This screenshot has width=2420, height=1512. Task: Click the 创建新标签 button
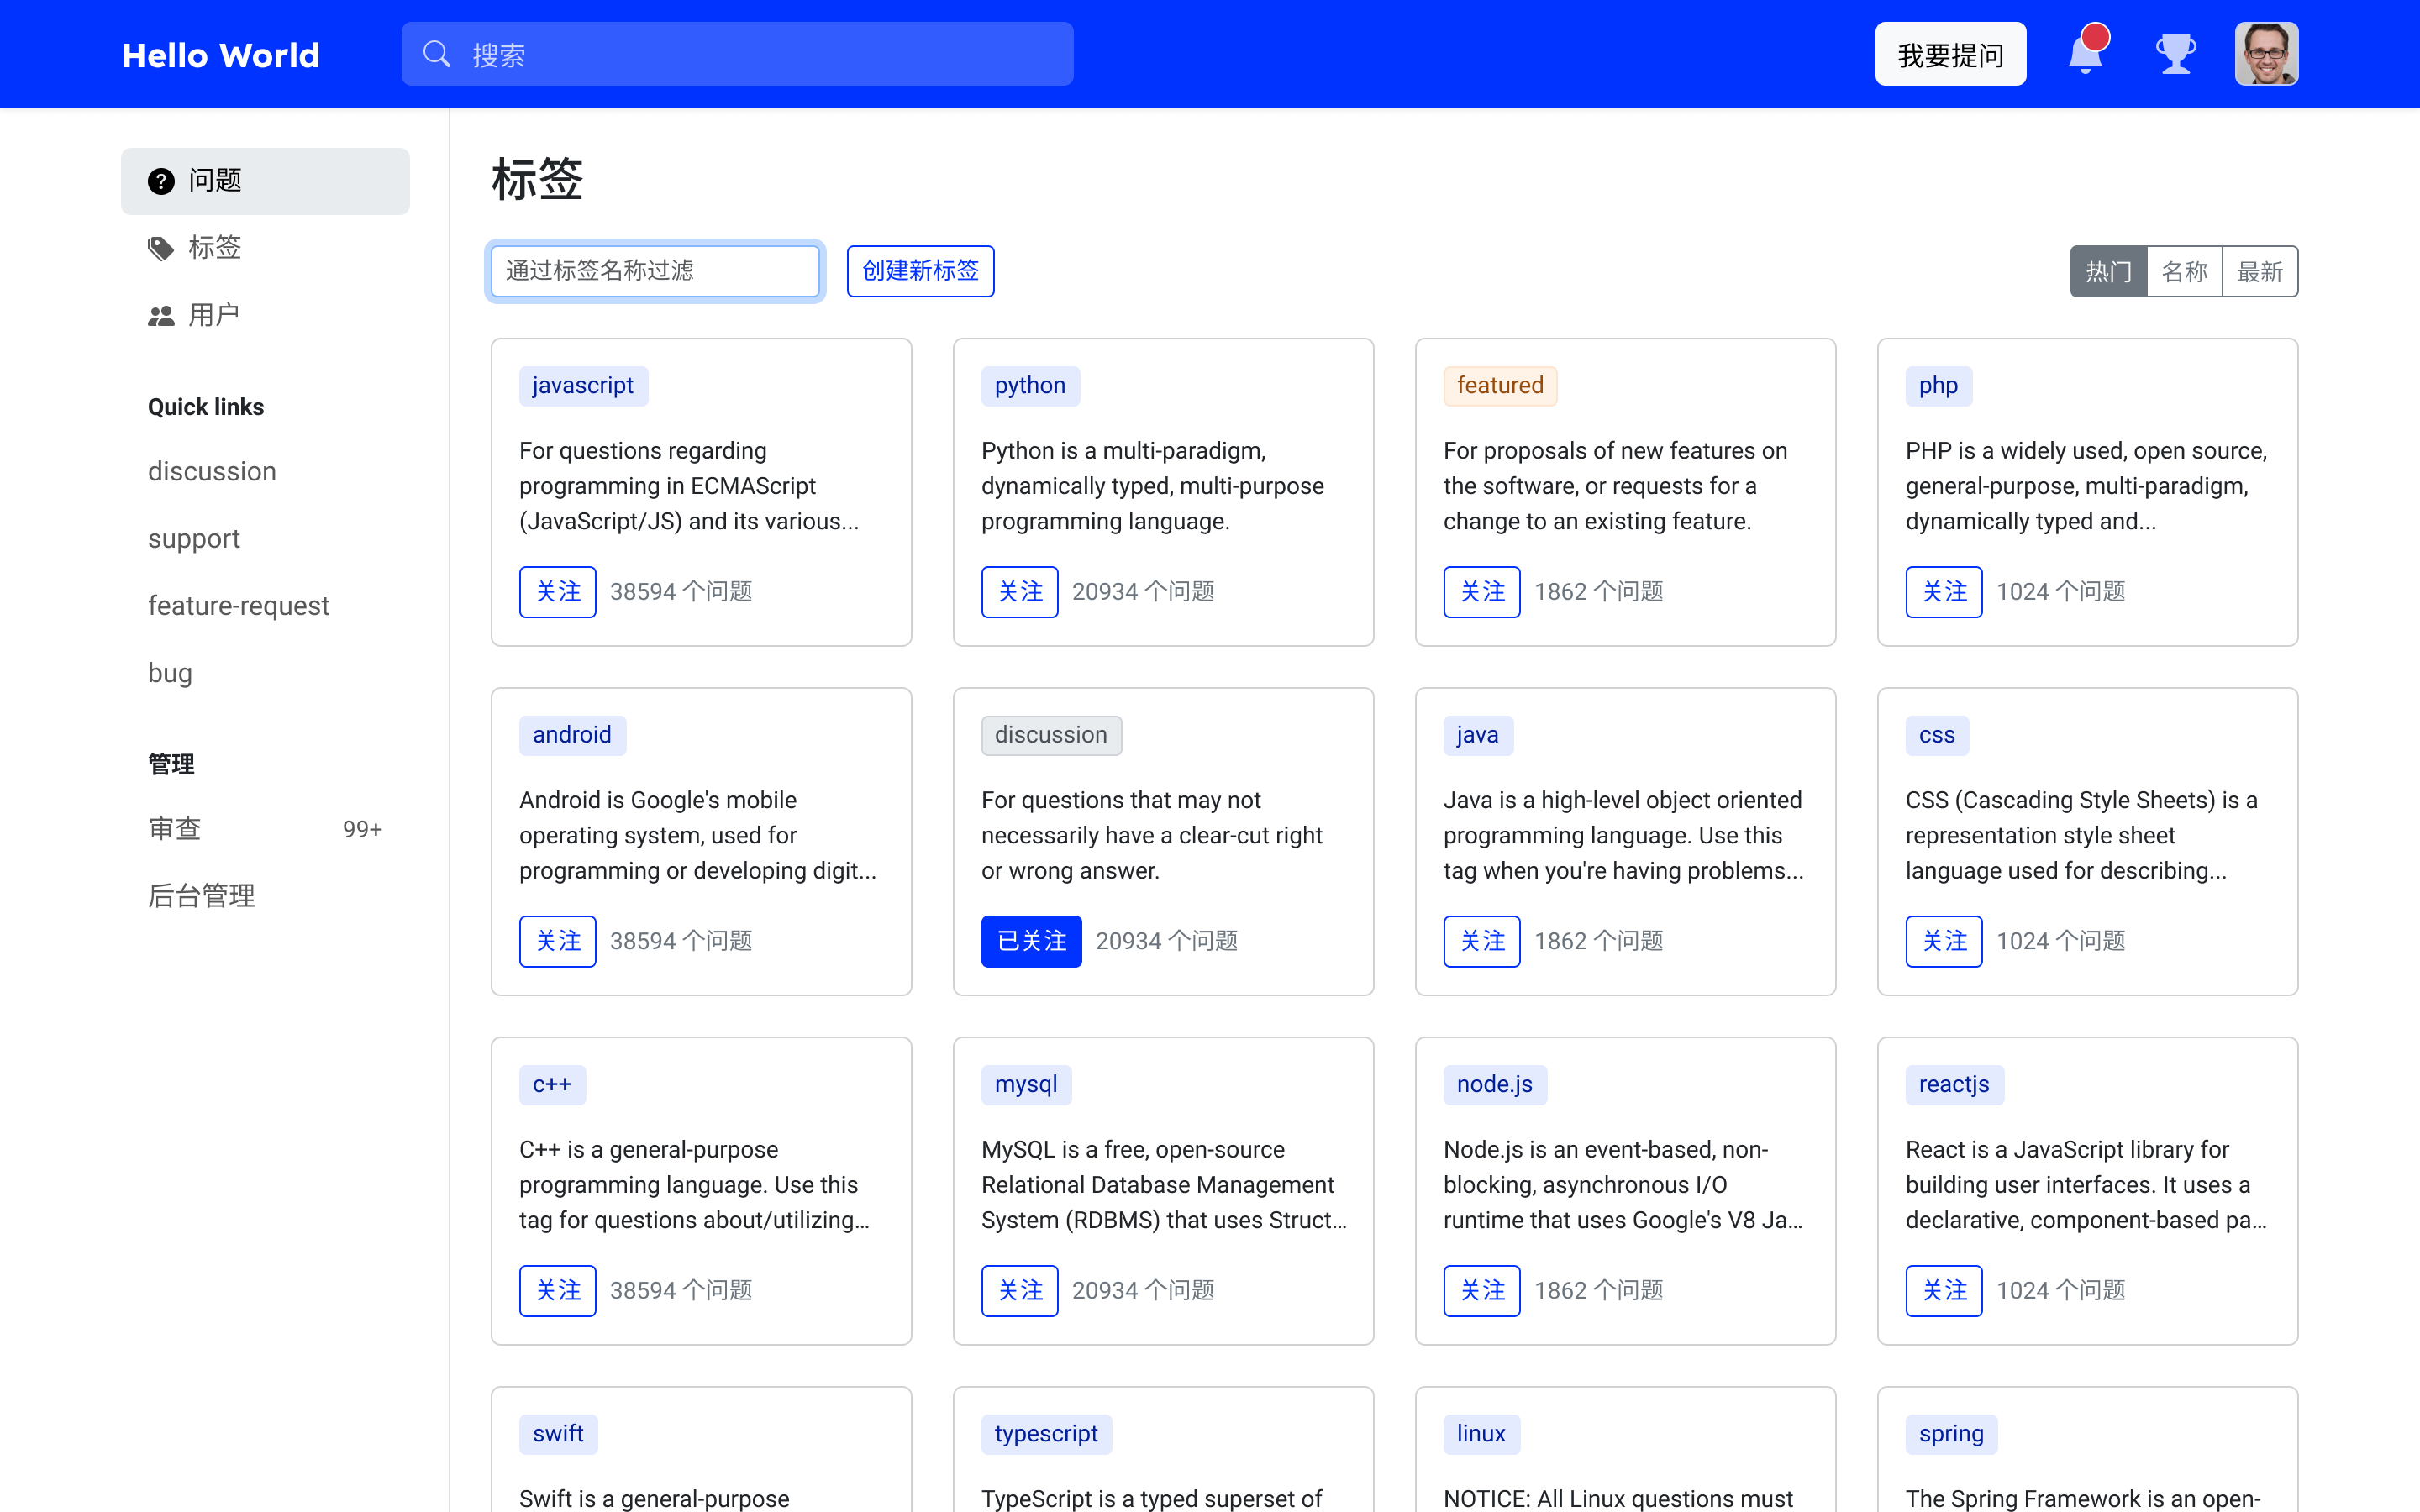point(920,271)
